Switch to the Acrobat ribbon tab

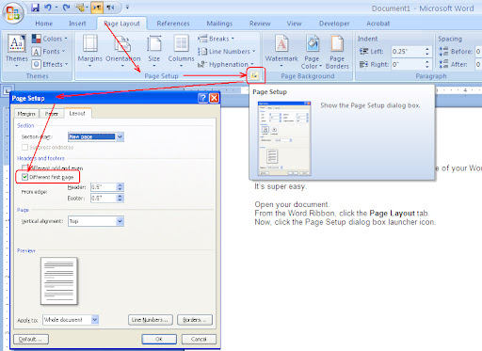(x=378, y=24)
